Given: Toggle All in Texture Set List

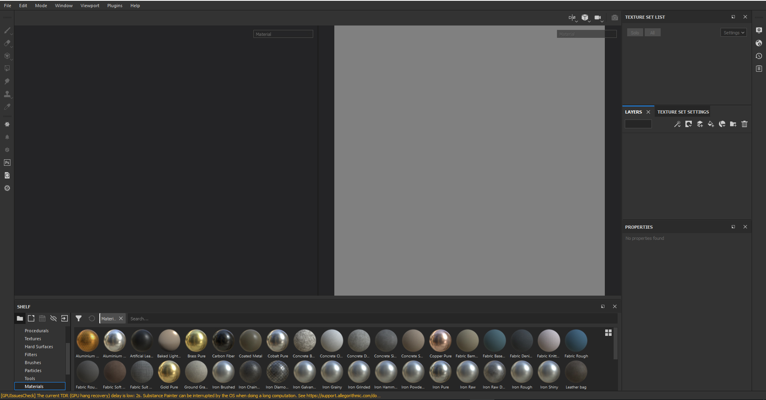Looking at the screenshot, I should (653, 33).
